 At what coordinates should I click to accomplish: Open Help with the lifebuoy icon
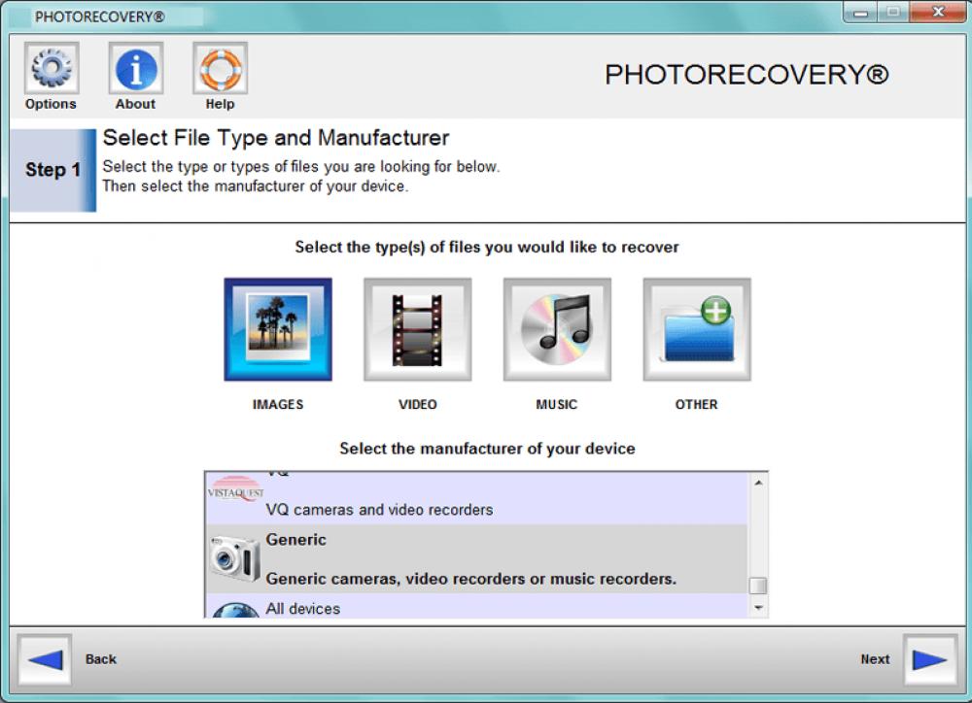220,67
